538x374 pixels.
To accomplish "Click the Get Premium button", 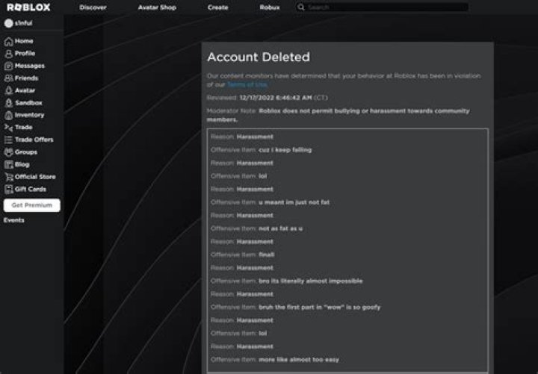I will [x=32, y=205].
